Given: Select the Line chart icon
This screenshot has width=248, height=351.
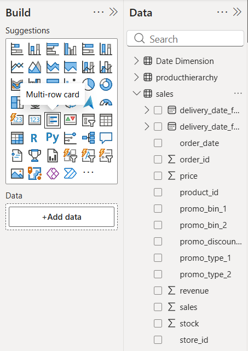Looking at the screenshot, I should click(17, 67).
